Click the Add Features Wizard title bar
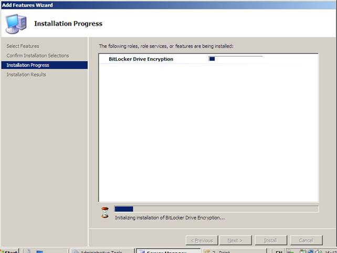Viewport: 337px width, 253px height. (168, 5)
